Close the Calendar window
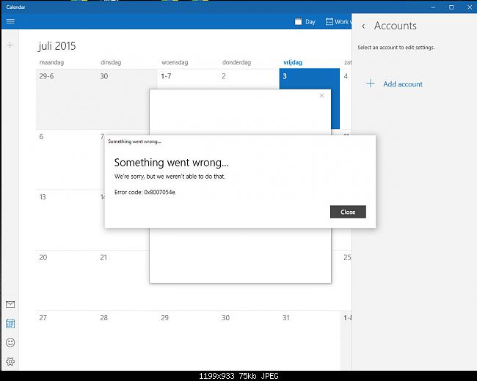Viewport: 477px width, 381px height. [470, 7]
